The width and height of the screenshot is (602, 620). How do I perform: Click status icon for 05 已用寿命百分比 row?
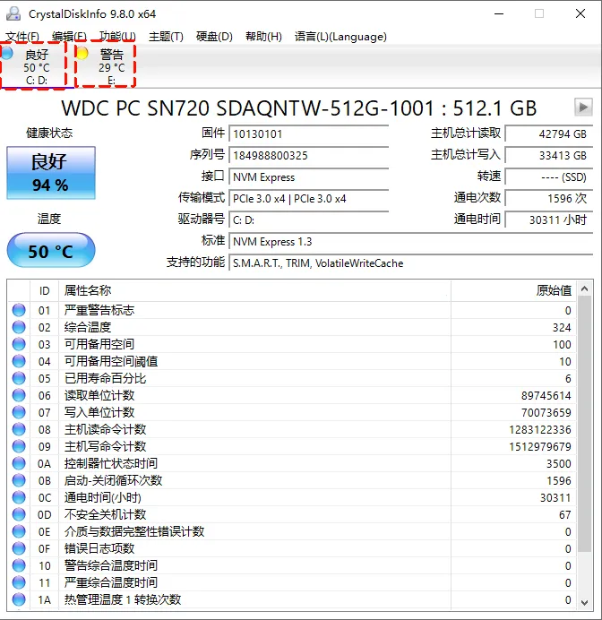tap(19, 378)
